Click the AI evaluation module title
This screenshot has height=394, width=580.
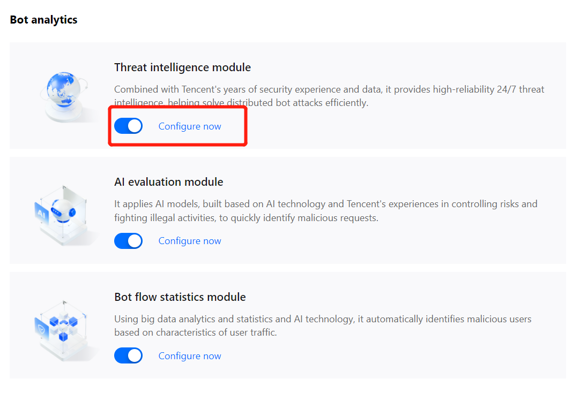tap(168, 182)
